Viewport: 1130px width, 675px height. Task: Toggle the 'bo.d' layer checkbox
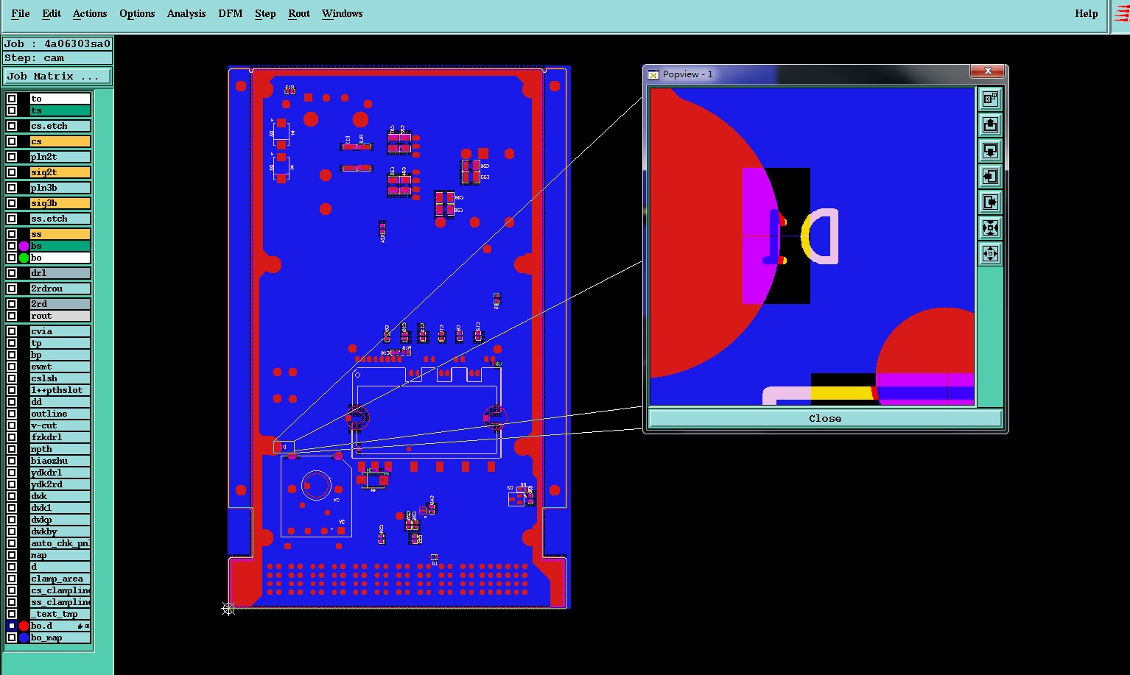(12, 626)
